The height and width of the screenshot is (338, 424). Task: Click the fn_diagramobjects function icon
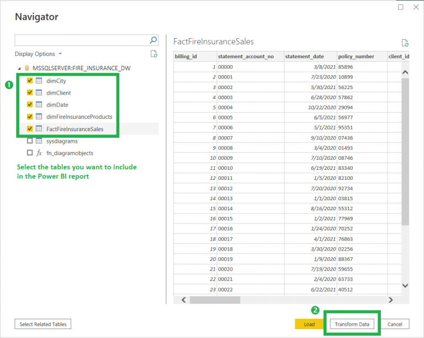39,153
